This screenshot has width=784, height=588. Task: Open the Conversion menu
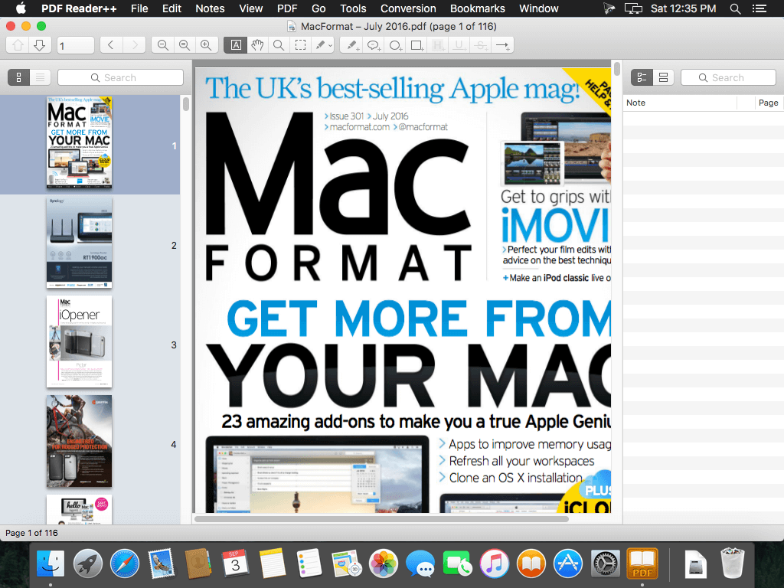[x=408, y=8]
